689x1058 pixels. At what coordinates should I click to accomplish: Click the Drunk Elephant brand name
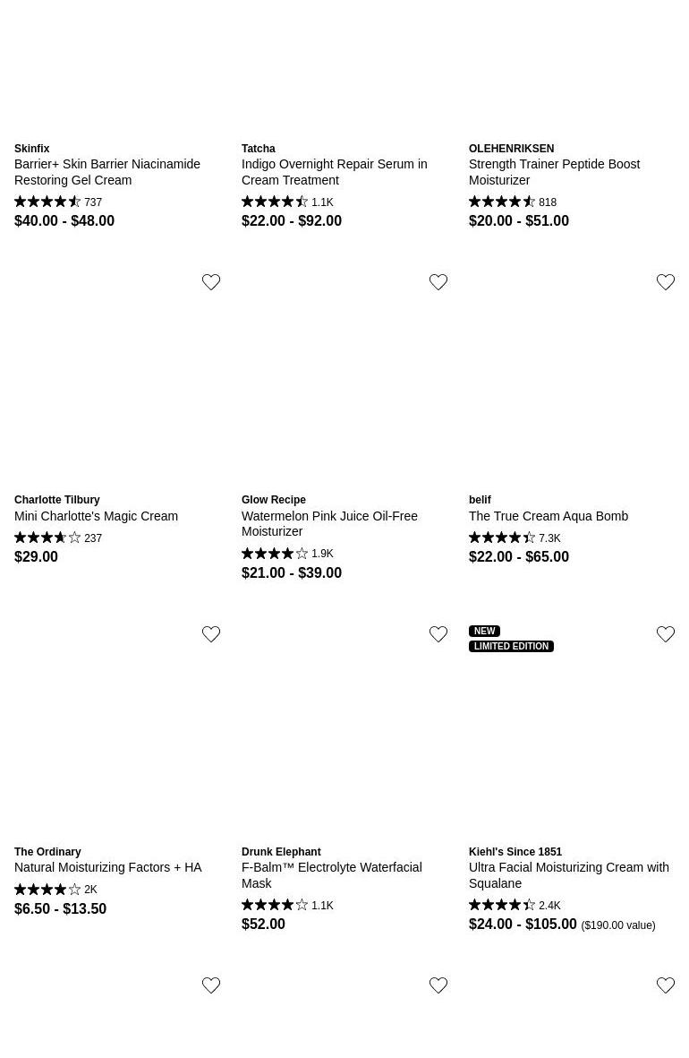pyautogui.click(x=281, y=852)
